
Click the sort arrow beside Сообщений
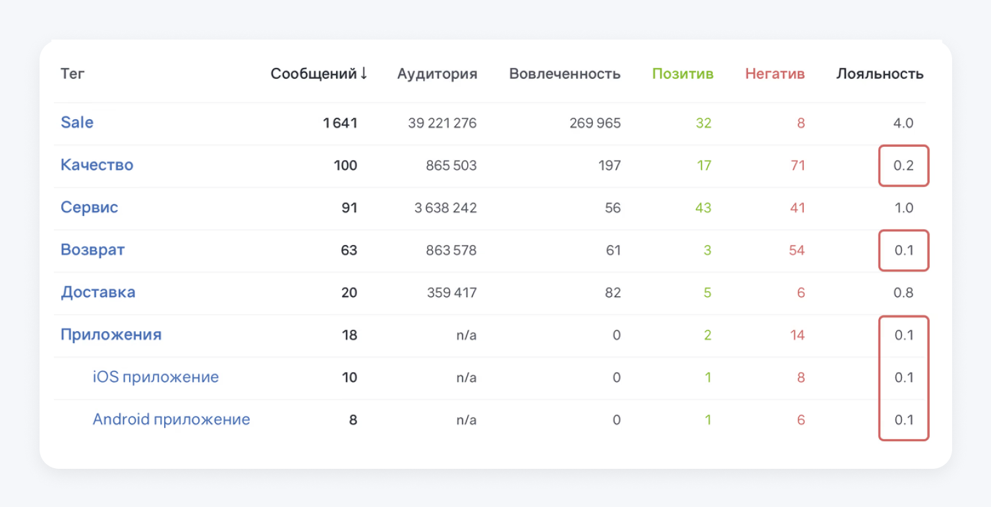[x=364, y=74]
